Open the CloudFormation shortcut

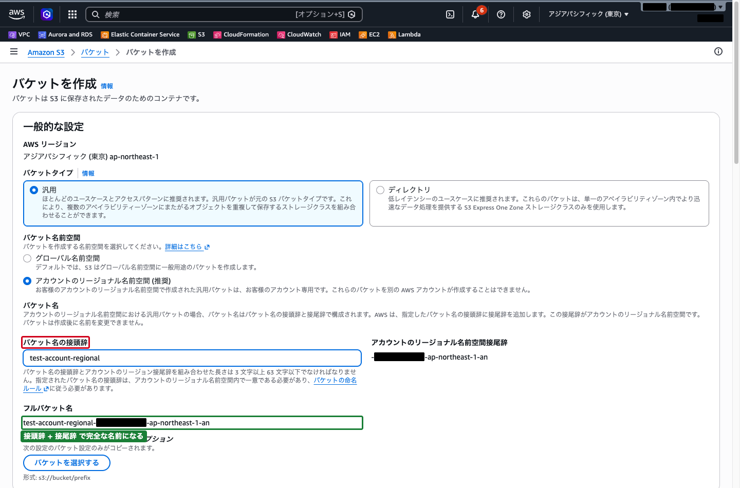(241, 34)
